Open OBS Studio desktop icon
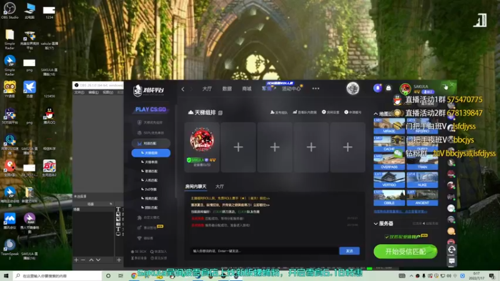Image resolution: width=500 pixels, height=281 pixels. 9,11
